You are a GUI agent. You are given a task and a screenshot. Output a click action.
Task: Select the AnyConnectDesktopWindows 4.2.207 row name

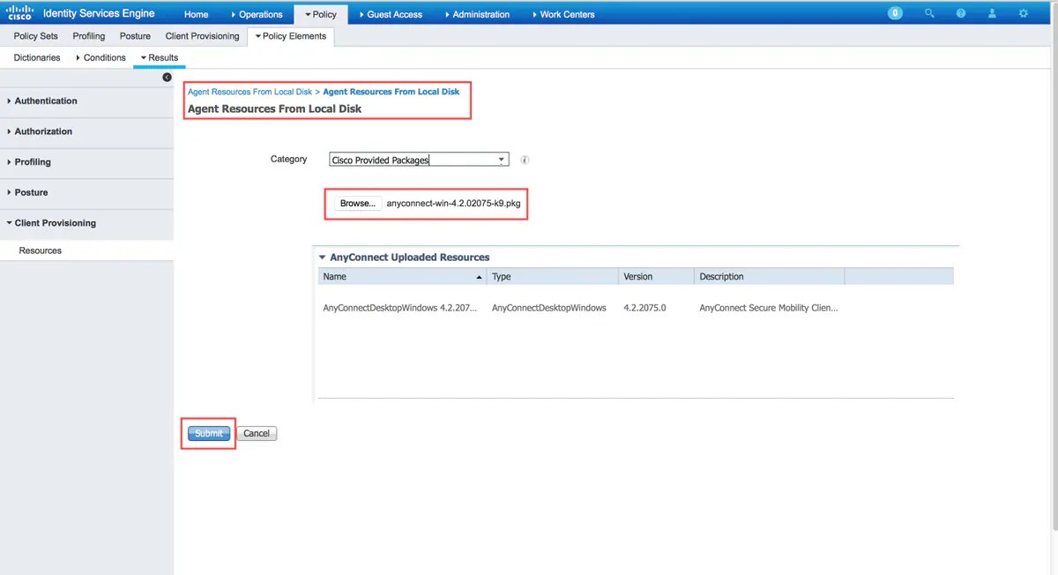(x=400, y=308)
